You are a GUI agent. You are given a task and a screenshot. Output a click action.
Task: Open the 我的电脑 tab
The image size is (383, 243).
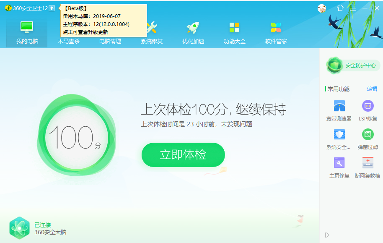pos(27,32)
